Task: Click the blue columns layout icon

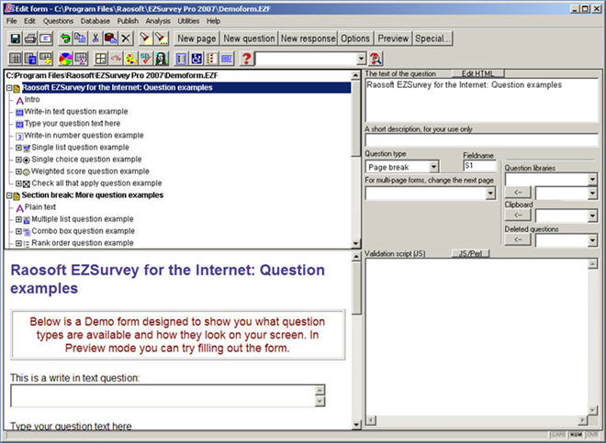Action: [181, 59]
